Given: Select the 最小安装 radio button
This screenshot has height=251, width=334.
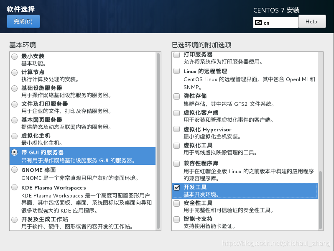Looking at the screenshot, I should 15,56.
